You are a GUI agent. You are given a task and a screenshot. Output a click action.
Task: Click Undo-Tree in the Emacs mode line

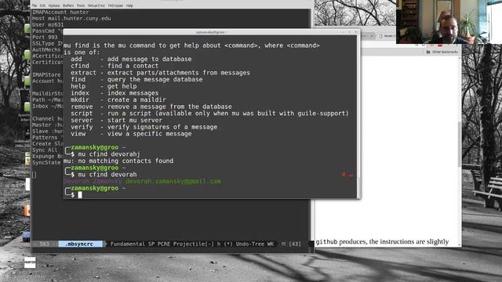tap(251, 244)
